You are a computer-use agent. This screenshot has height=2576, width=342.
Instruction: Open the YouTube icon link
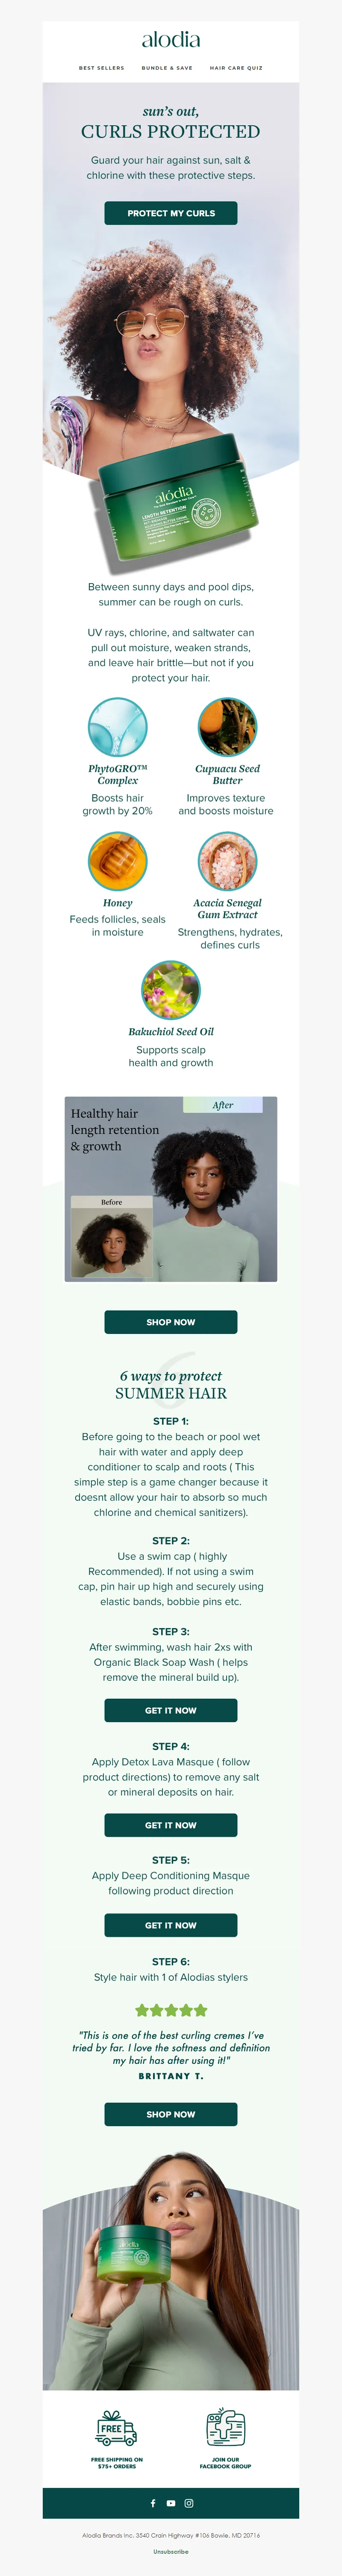point(171,2503)
